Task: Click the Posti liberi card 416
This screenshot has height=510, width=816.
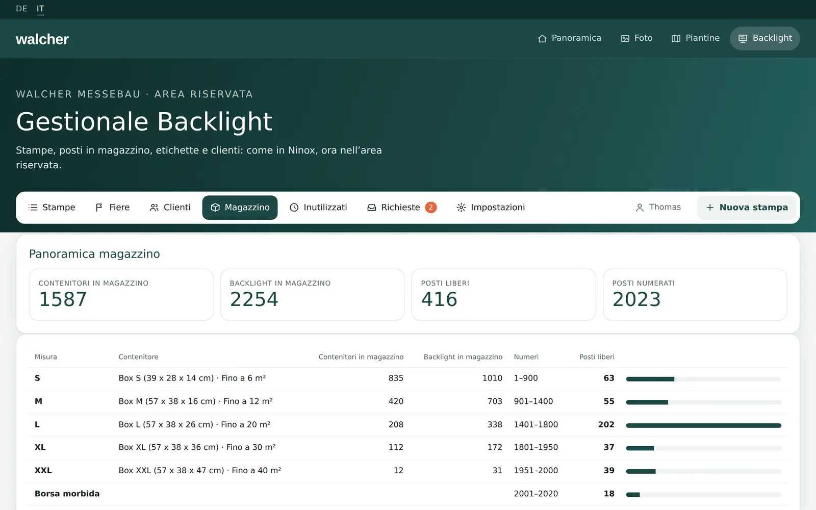Action: (503, 295)
